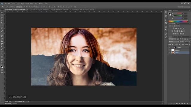Enable Show Transform Controls checkbox
The image size is (191, 107).
[x=24, y=7]
